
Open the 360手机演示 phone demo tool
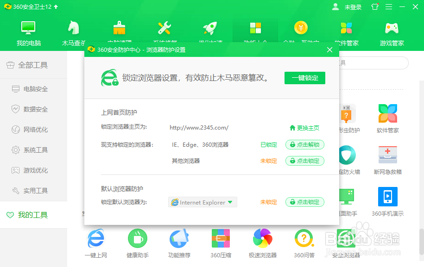tap(387, 201)
